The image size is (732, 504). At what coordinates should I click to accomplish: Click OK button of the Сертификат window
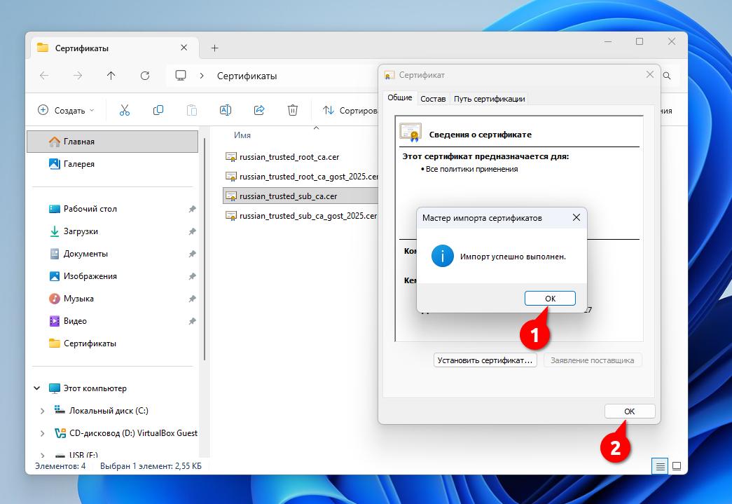[629, 411]
